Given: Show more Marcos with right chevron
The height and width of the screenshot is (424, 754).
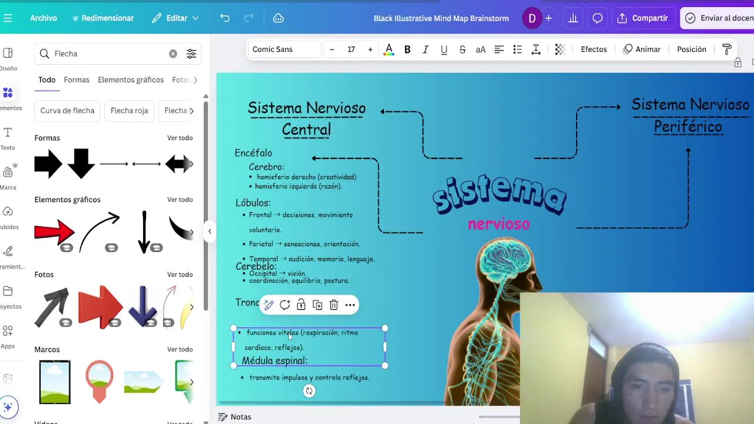Looking at the screenshot, I should [x=191, y=382].
